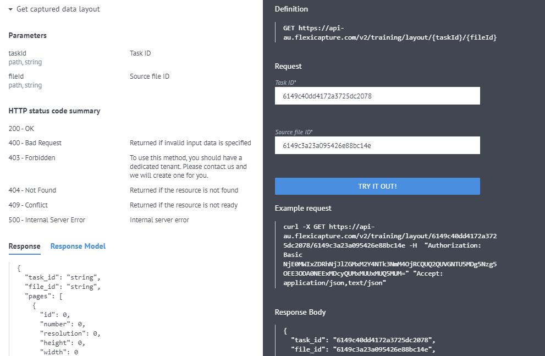Click the response JSON sample code

click(59, 310)
